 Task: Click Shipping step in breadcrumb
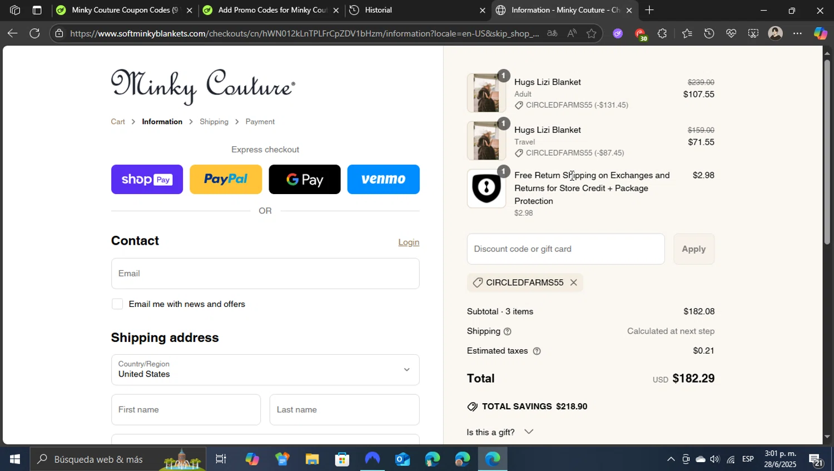tap(214, 122)
